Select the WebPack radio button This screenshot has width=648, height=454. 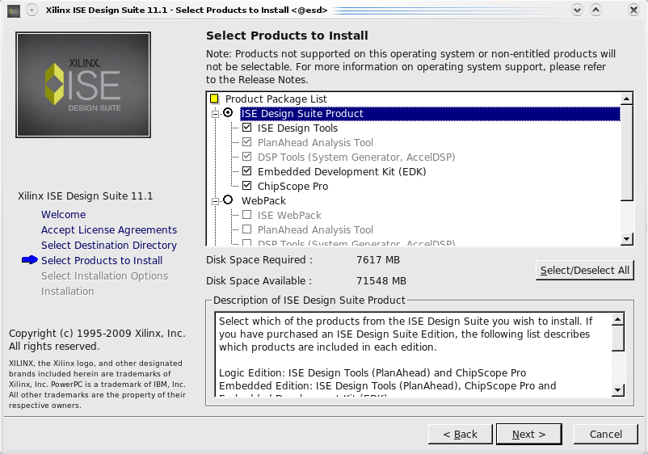pyautogui.click(x=228, y=200)
